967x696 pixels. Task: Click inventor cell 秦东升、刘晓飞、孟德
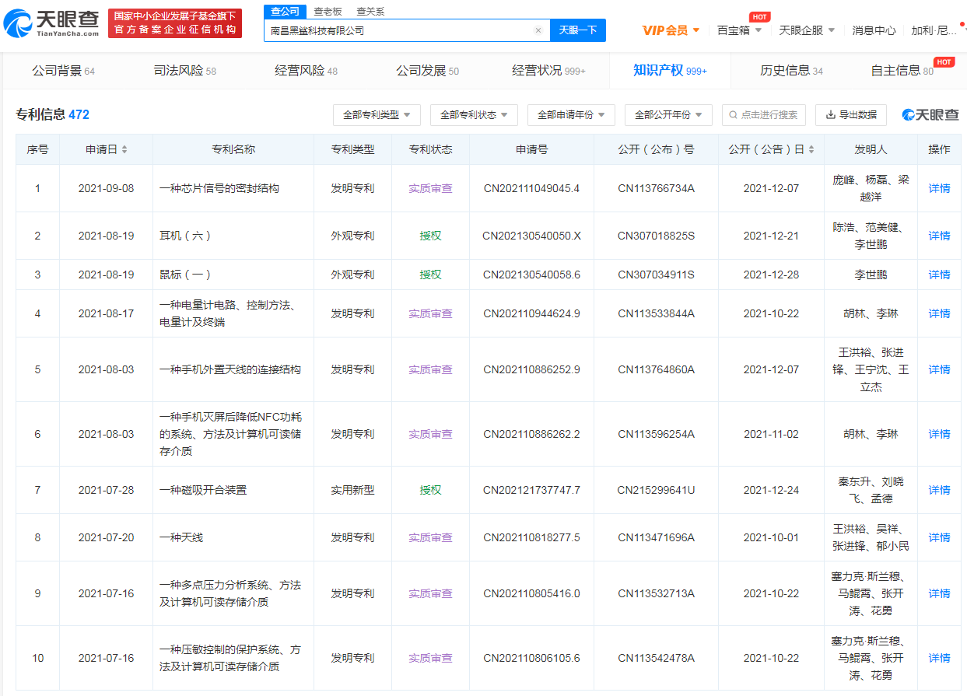tap(871, 490)
